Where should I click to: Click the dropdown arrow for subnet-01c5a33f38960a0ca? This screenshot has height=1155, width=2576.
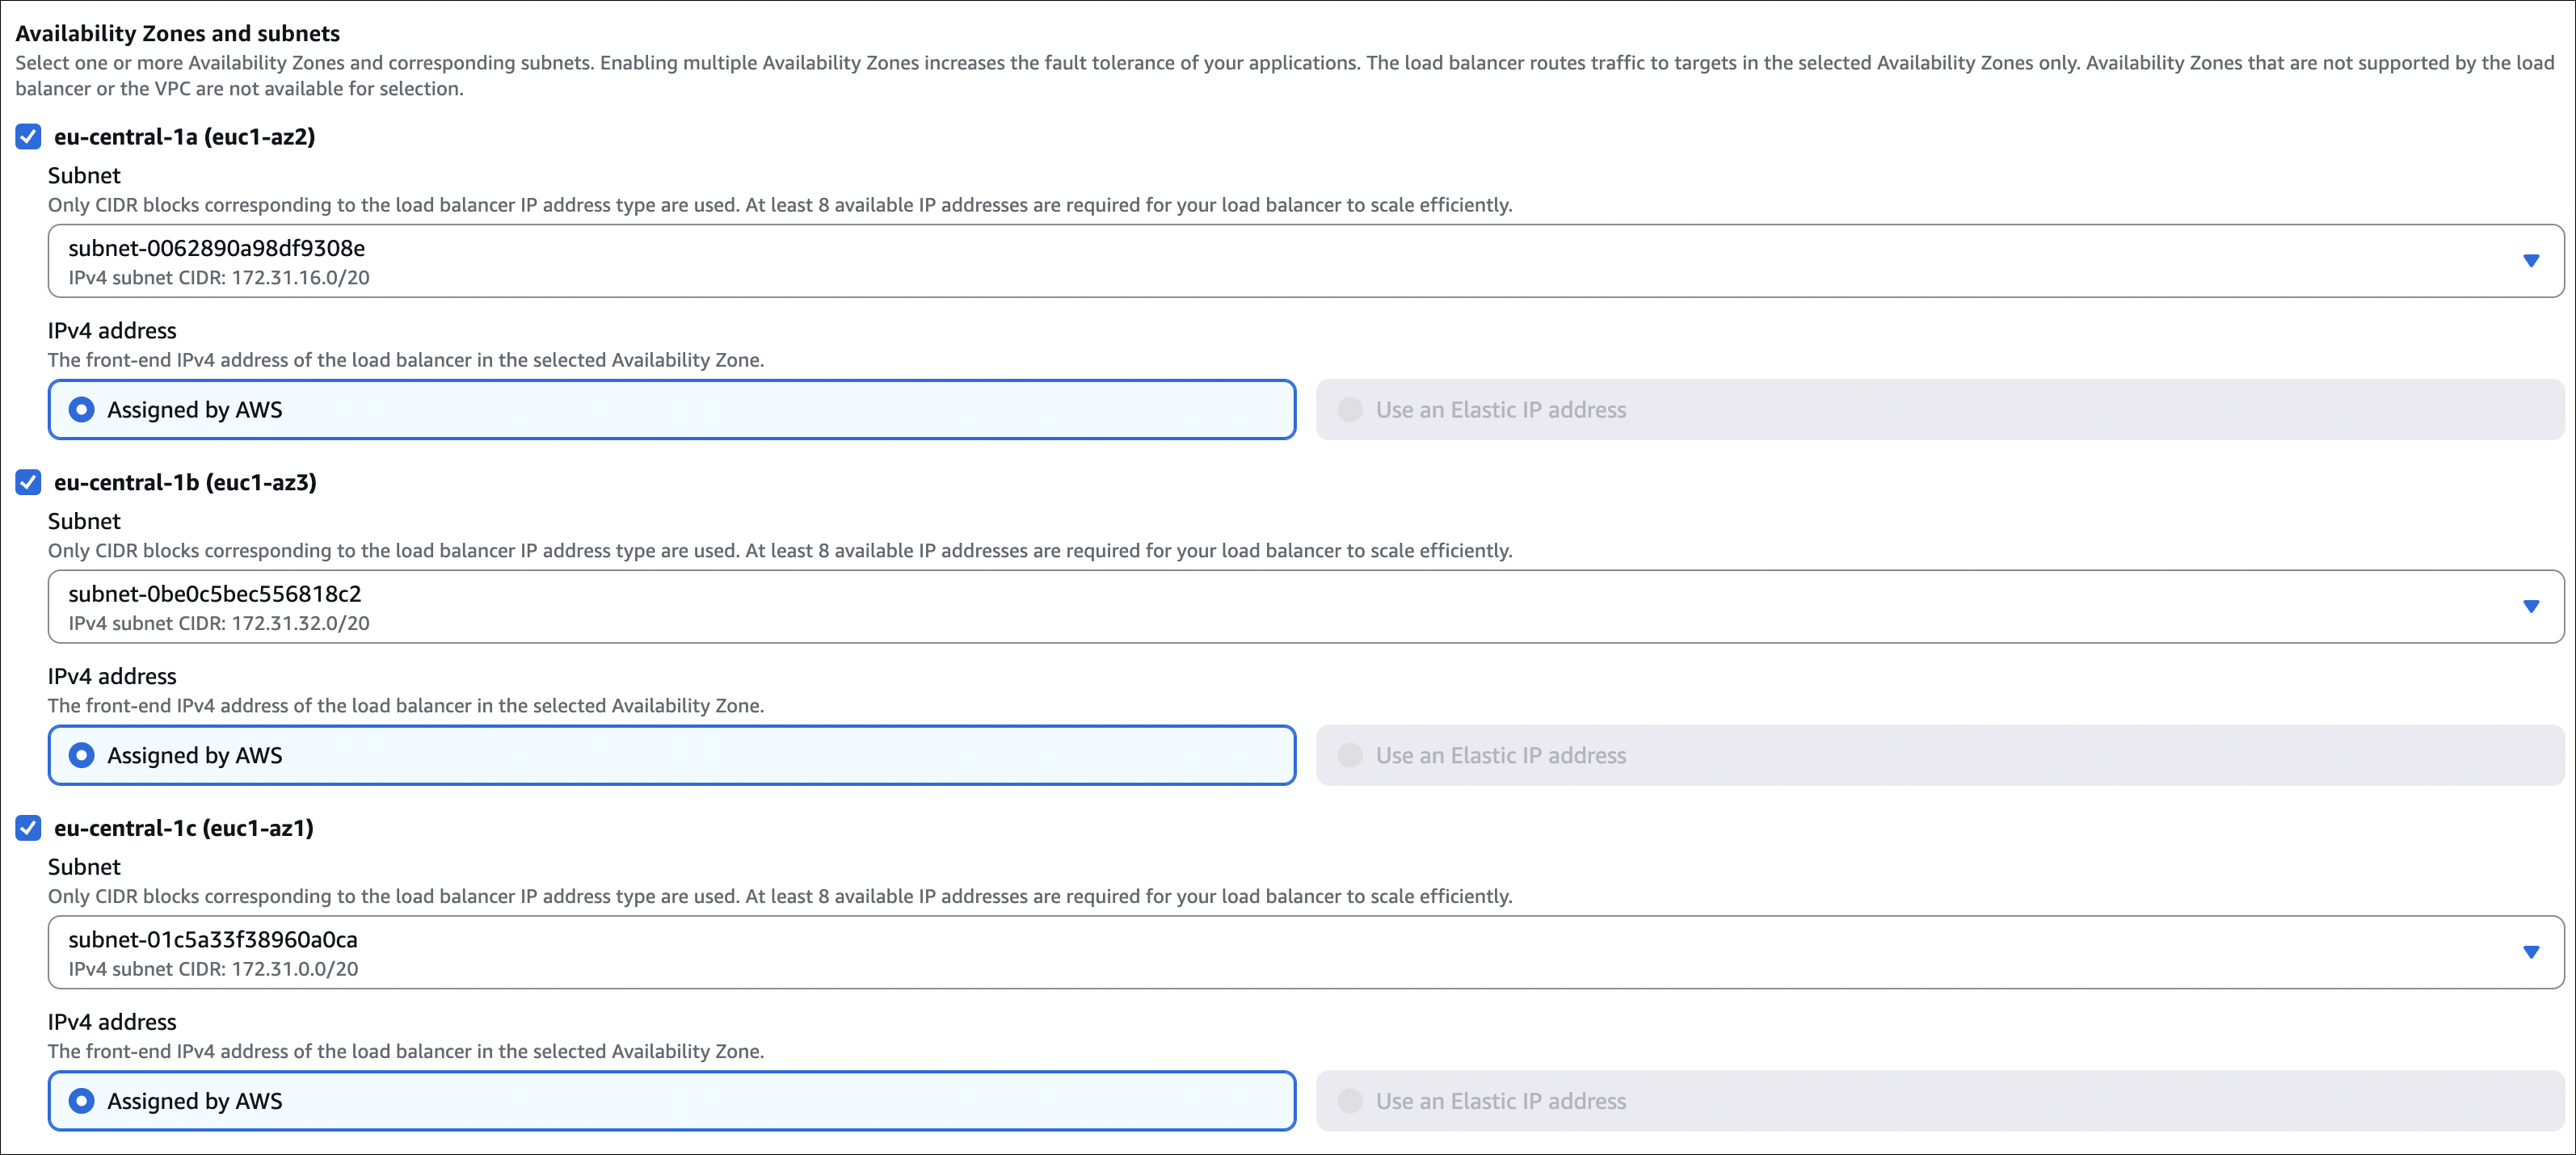(x=2530, y=952)
